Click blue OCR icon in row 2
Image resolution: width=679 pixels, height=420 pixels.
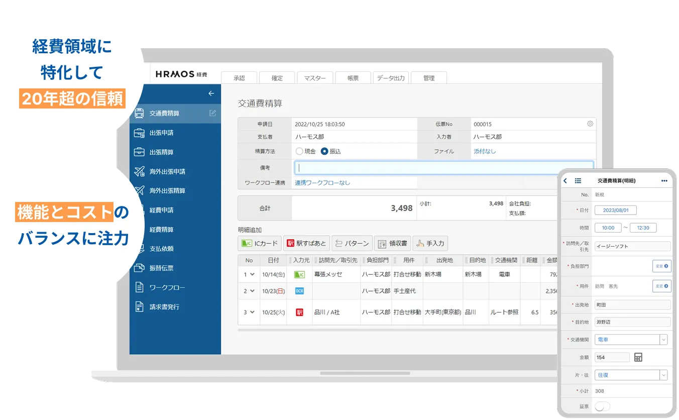299,291
